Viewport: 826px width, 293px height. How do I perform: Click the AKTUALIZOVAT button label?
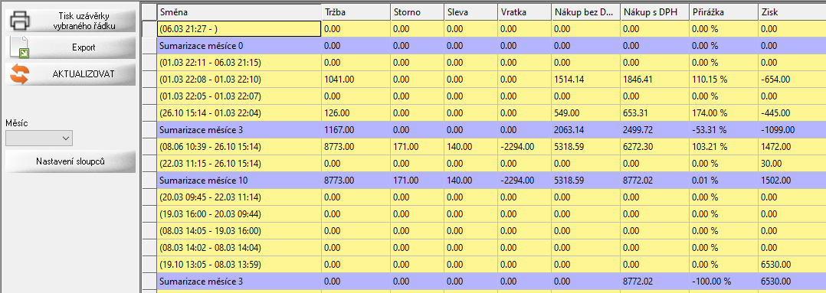pos(84,74)
